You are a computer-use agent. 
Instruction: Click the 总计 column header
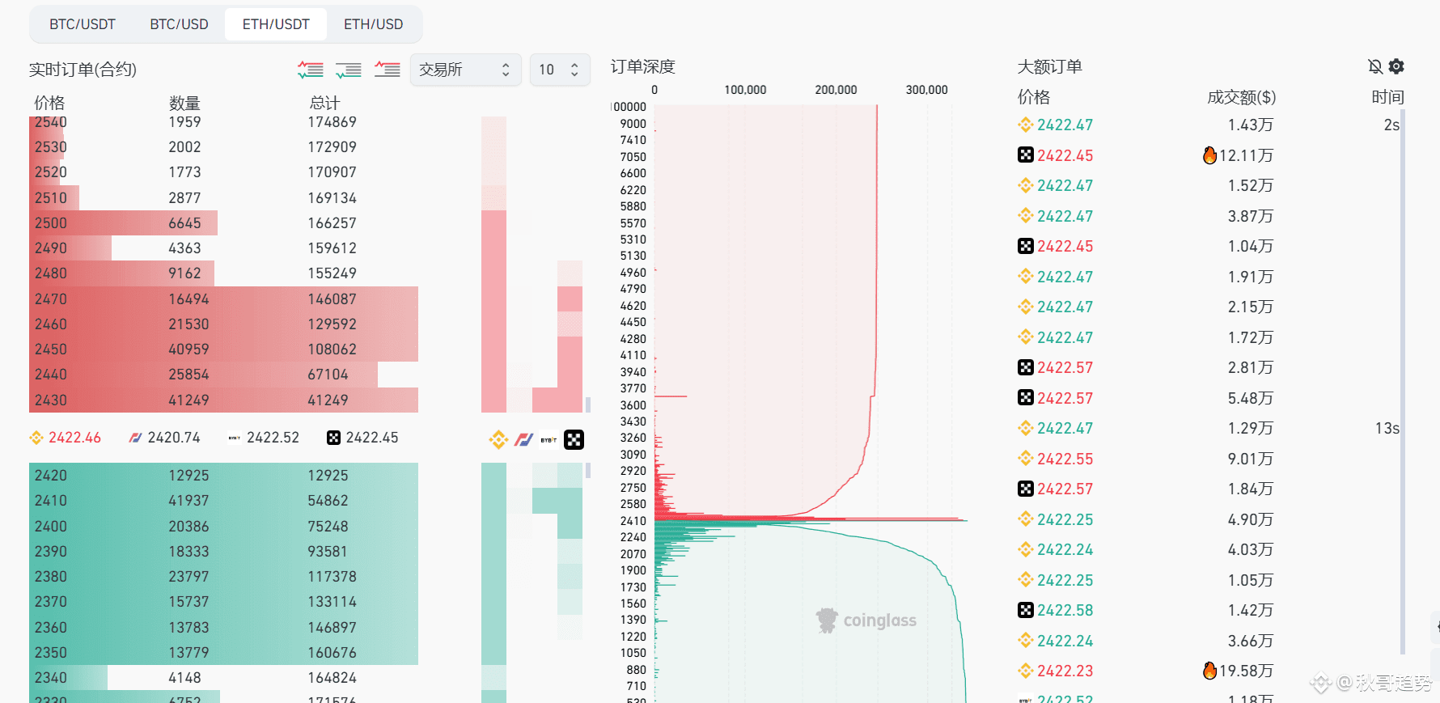click(324, 103)
